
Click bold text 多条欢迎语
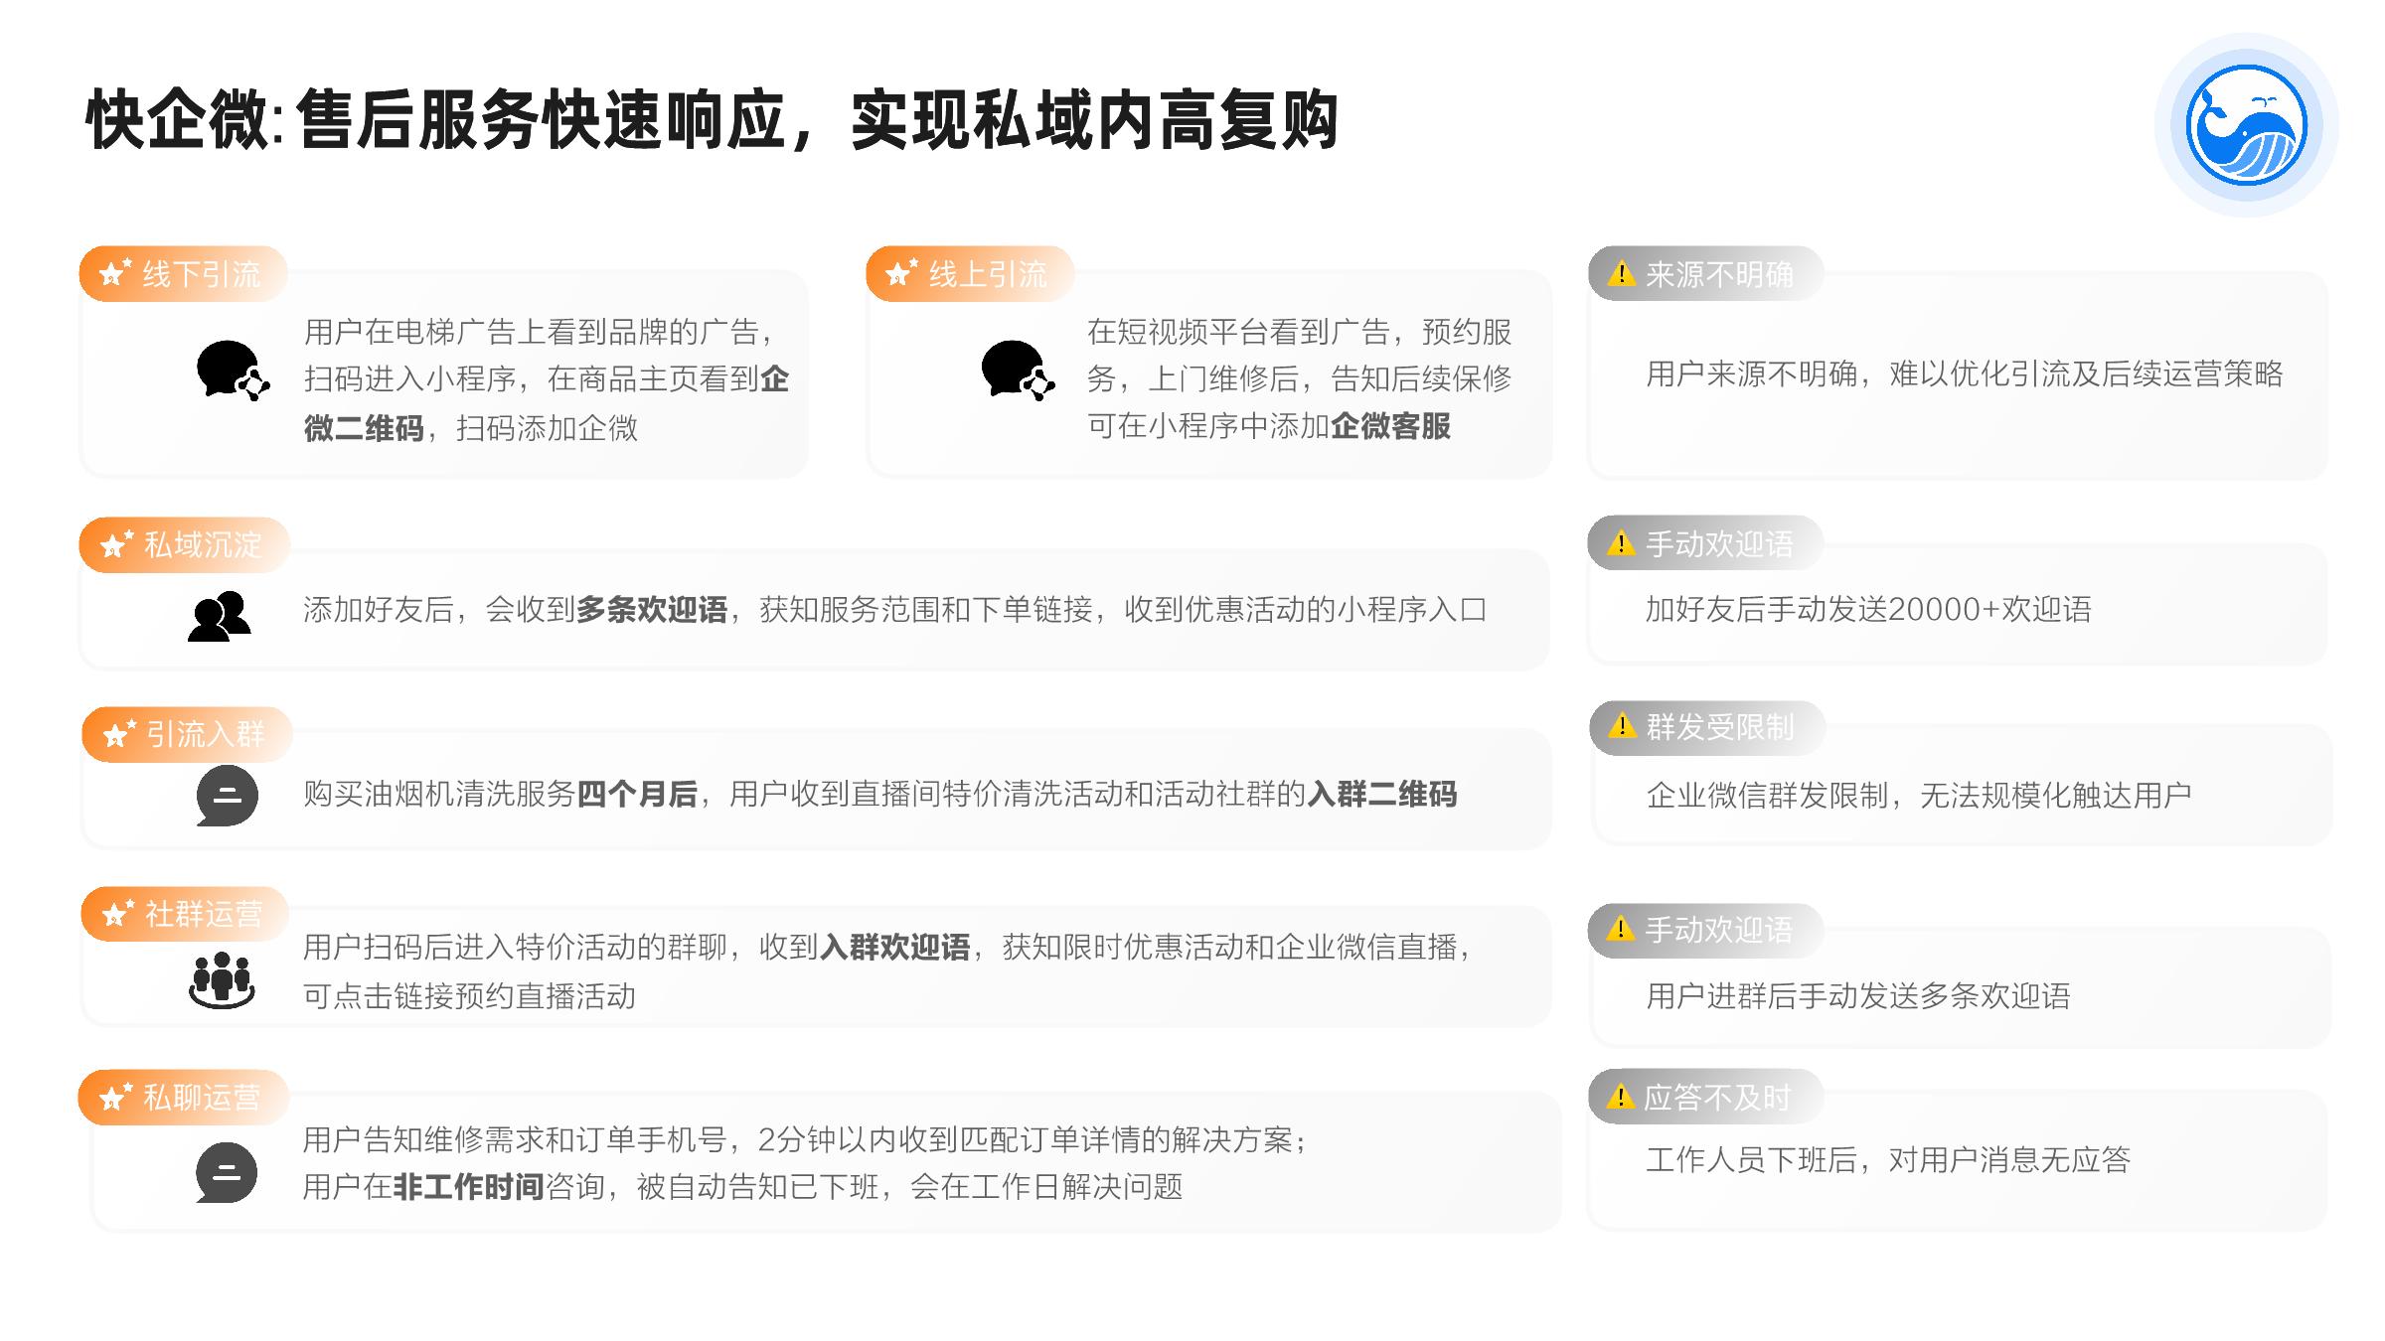652,609
